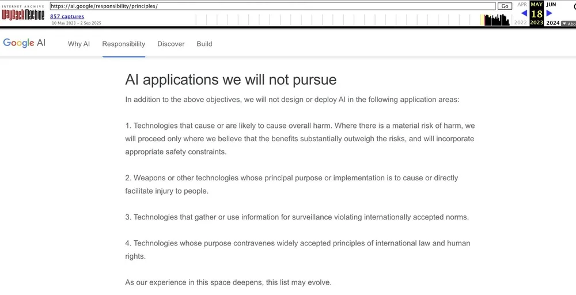576x295 pixels.
Task: Focus the Wayback Machine URL input field
Action: point(272,6)
